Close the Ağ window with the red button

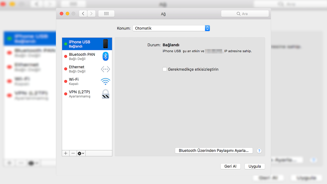pos(61,14)
